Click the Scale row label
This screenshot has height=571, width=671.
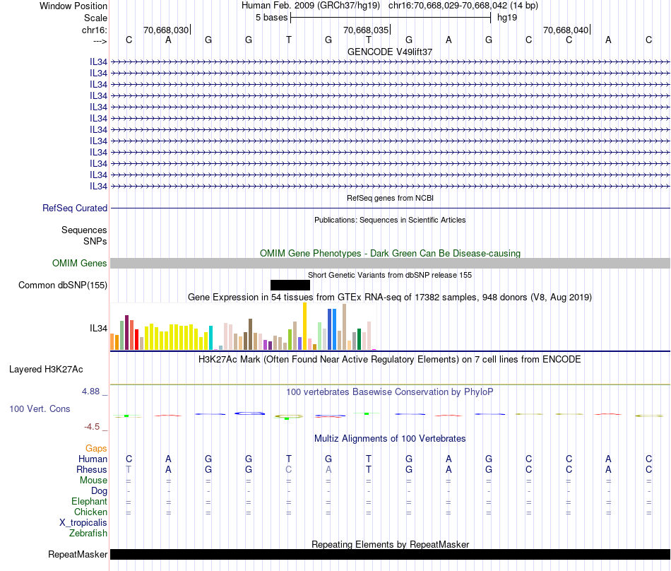pos(96,18)
